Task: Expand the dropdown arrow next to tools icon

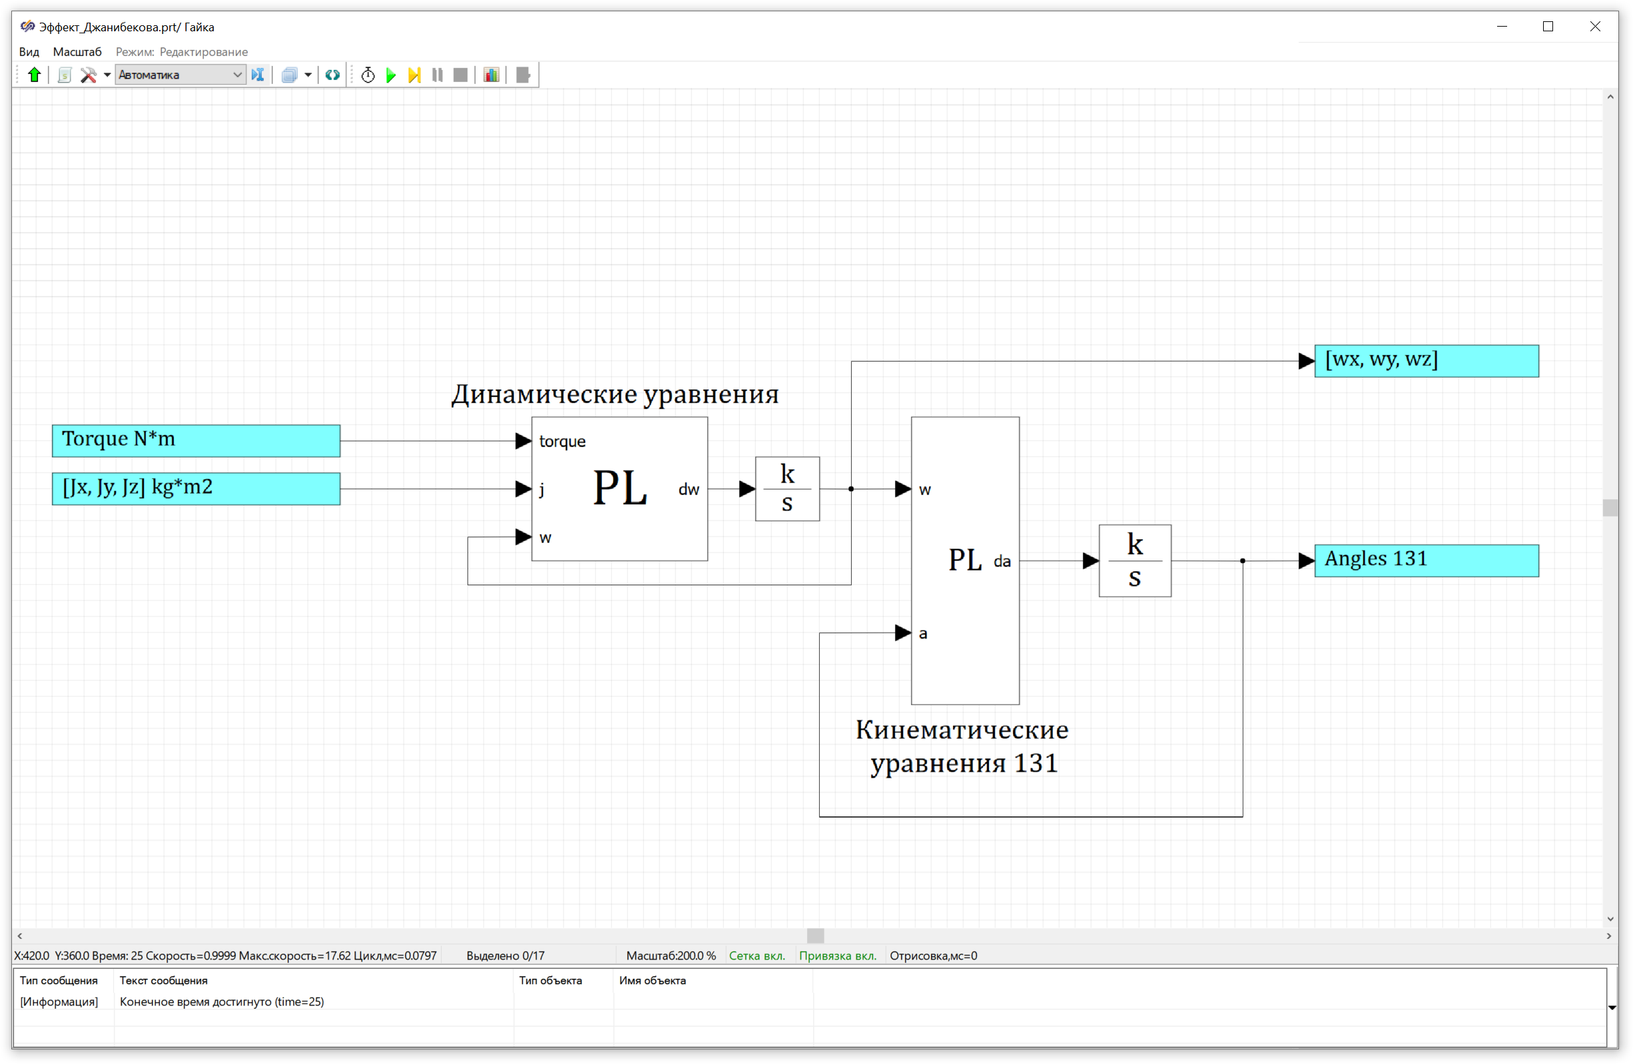Action: tap(107, 75)
